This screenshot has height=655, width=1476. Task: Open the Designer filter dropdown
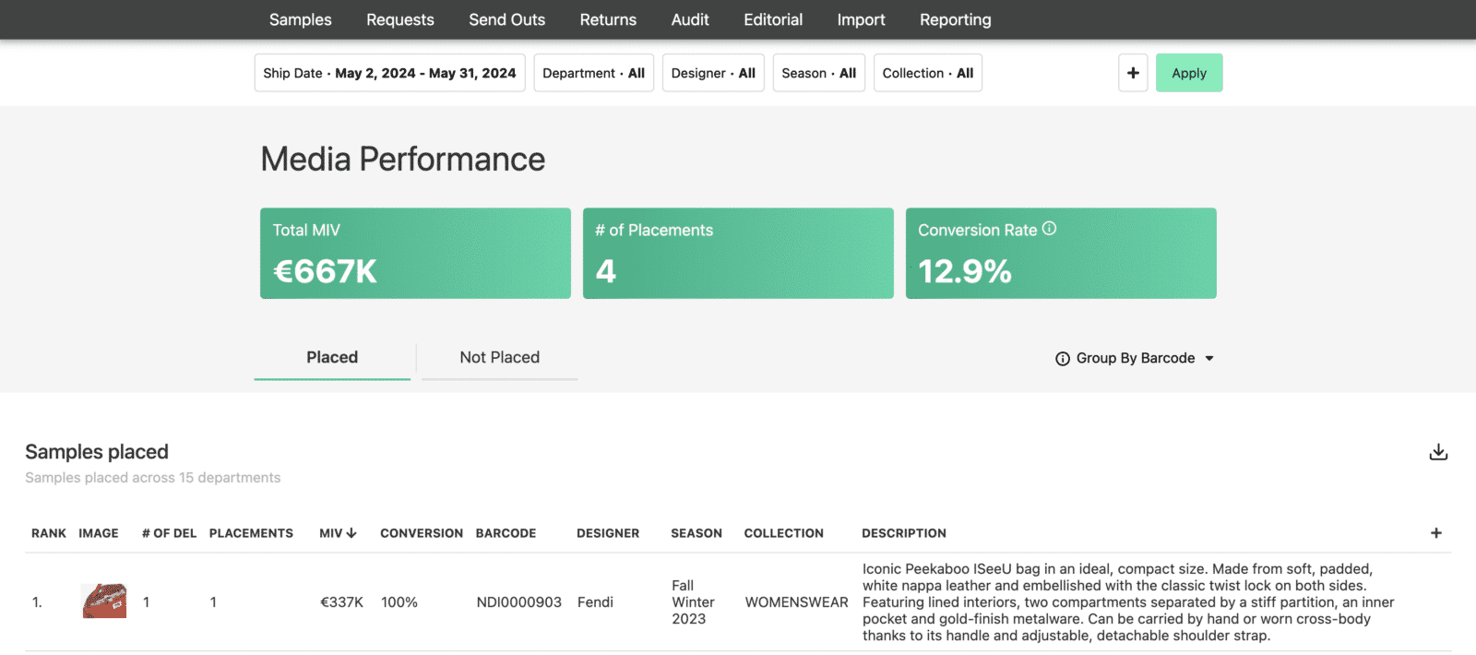[x=713, y=73]
